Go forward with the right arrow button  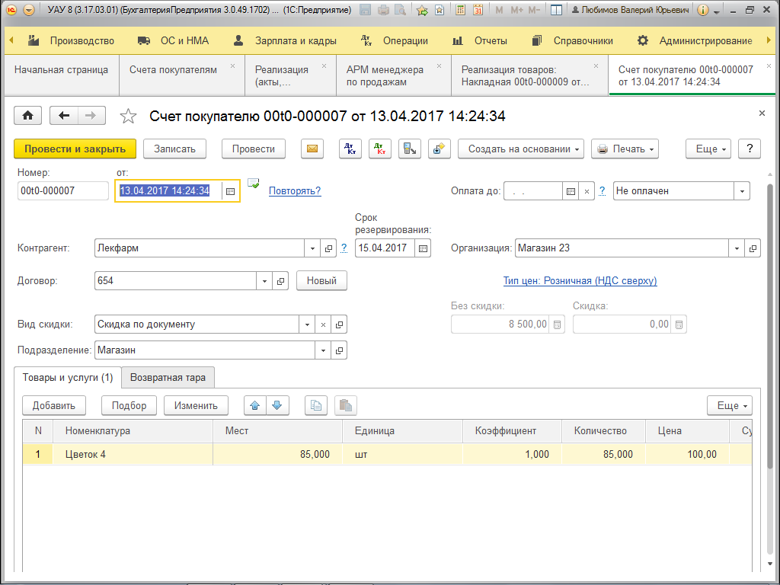click(91, 116)
